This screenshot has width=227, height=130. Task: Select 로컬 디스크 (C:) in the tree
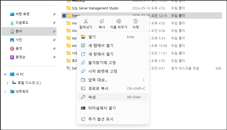click(x=29, y=83)
